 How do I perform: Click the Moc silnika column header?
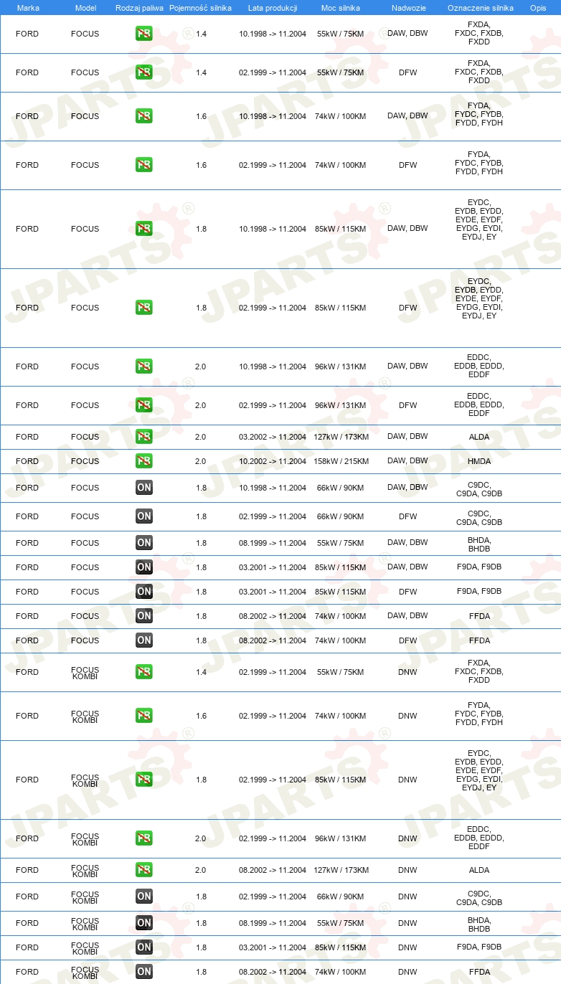(x=341, y=8)
